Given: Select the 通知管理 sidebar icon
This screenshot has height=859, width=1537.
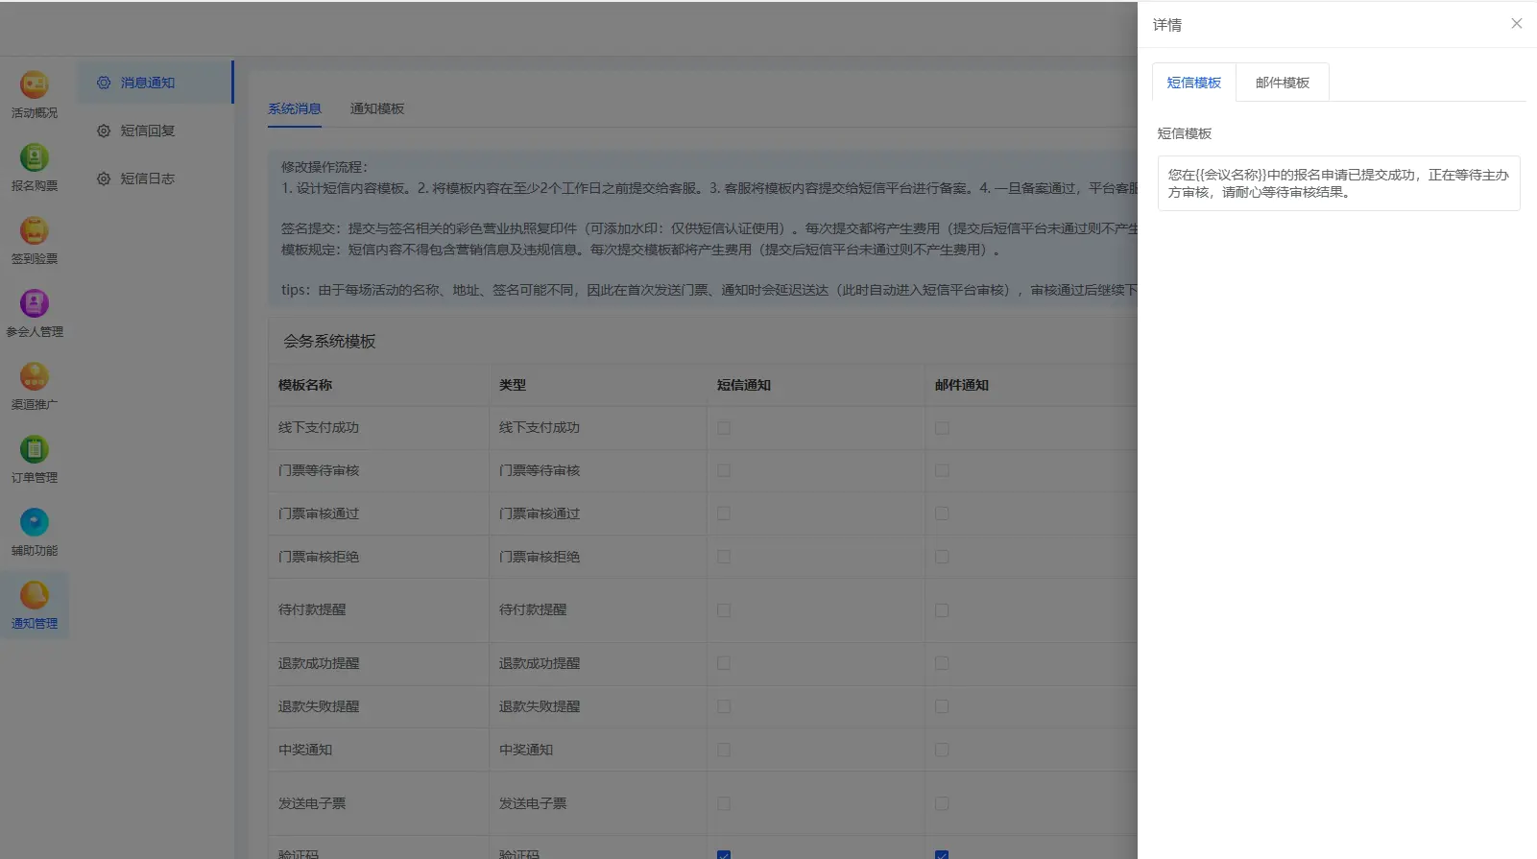Looking at the screenshot, I should click(x=35, y=596).
